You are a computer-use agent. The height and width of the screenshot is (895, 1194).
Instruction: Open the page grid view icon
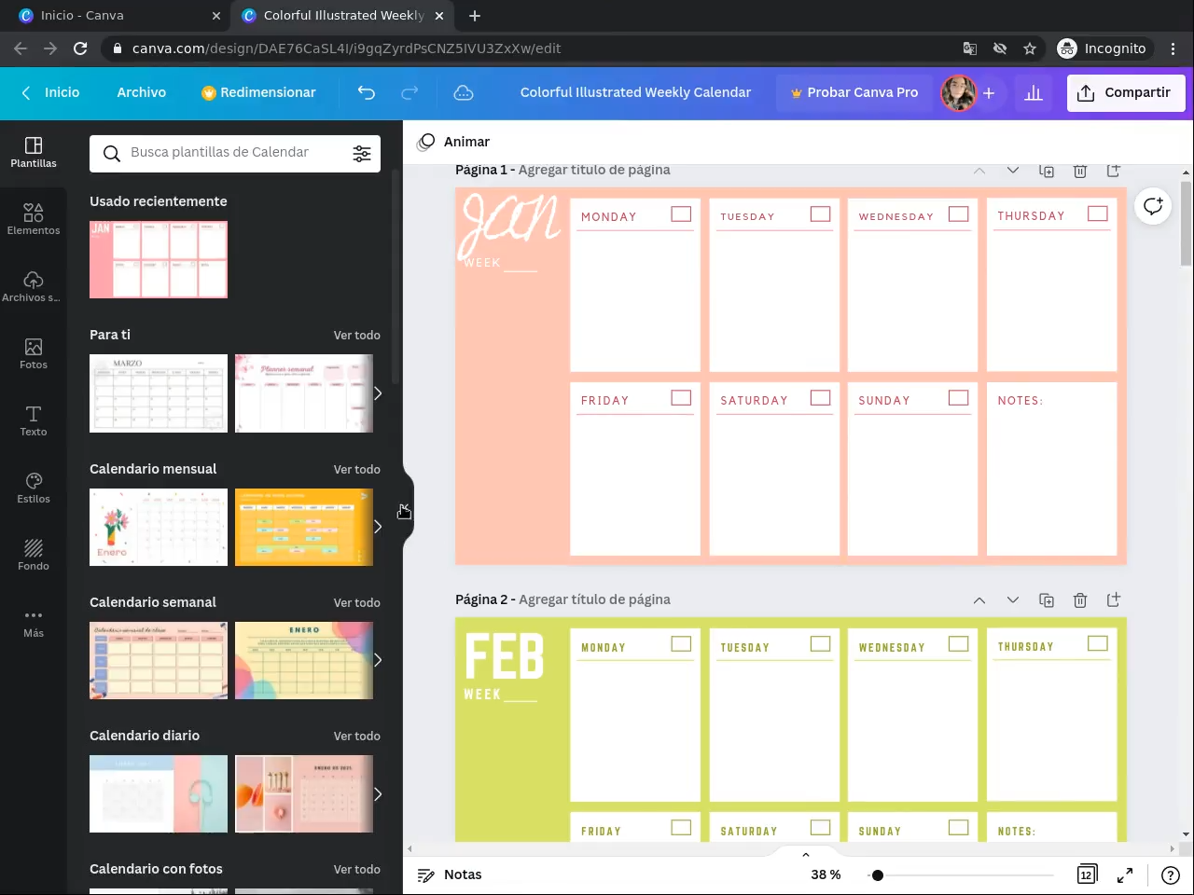click(x=1087, y=874)
